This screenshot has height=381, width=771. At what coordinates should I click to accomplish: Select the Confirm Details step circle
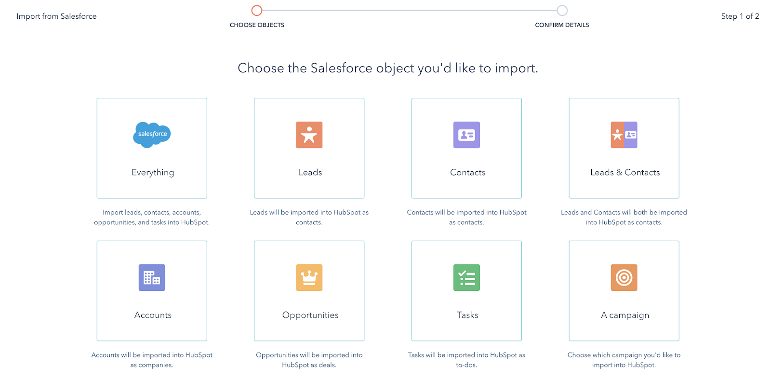[x=562, y=10]
